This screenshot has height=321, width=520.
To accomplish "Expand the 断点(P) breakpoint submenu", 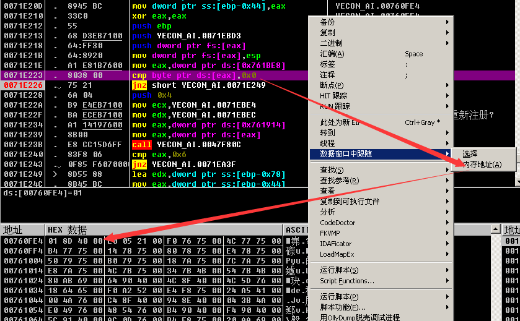I will click(332, 85).
